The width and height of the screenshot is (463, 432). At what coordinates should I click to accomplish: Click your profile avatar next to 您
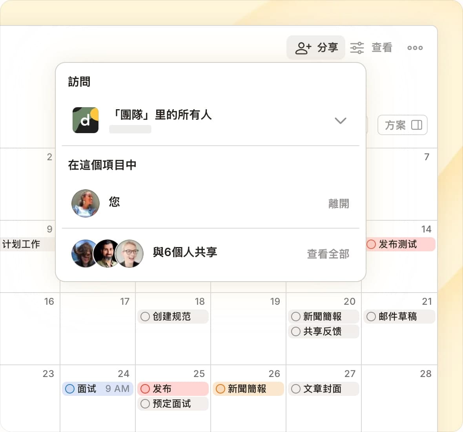coord(85,203)
